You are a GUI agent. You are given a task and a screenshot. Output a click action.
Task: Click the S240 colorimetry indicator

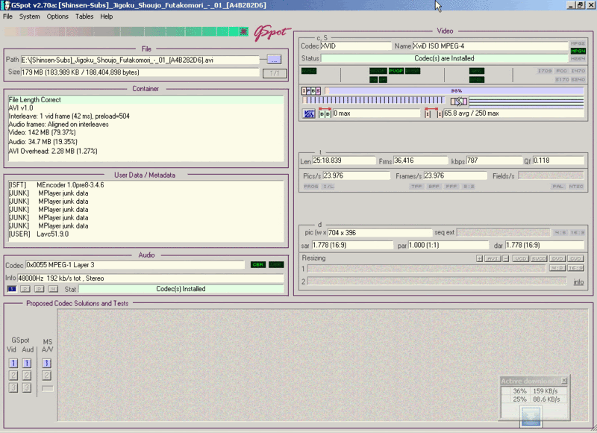click(x=578, y=79)
